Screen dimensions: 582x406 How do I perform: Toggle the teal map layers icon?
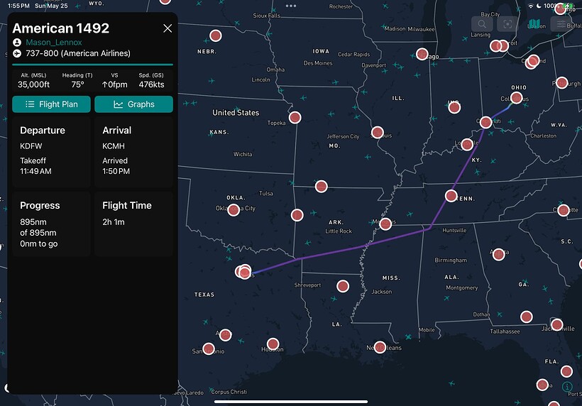click(533, 24)
